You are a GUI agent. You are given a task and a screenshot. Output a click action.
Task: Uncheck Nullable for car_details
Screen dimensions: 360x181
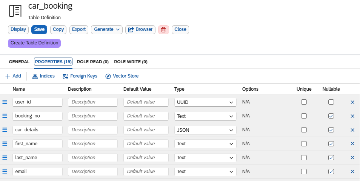(331, 130)
